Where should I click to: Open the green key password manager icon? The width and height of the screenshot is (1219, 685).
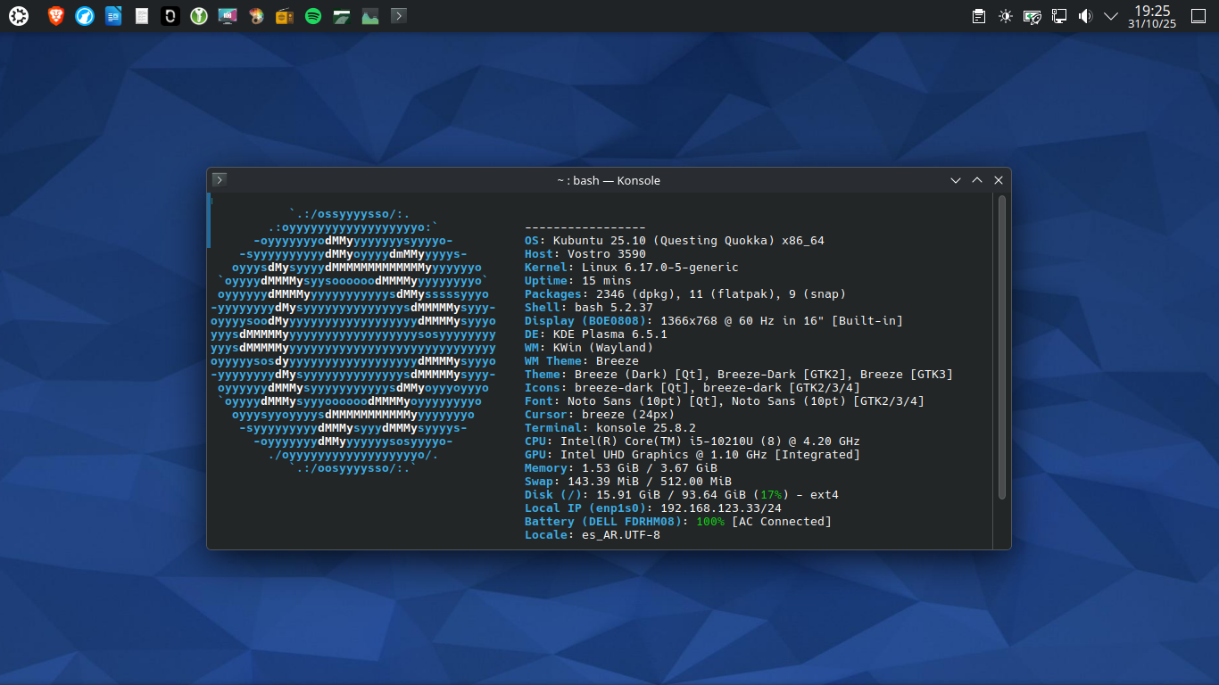pos(199,16)
